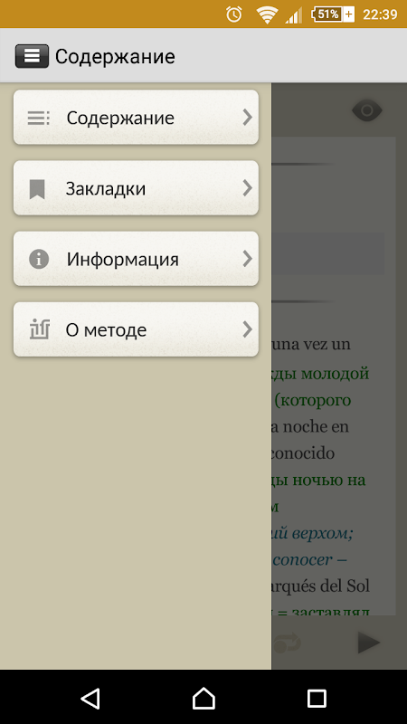Tap list icon beside Содержание item
Screen dimensions: 407x724
click(39, 119)
